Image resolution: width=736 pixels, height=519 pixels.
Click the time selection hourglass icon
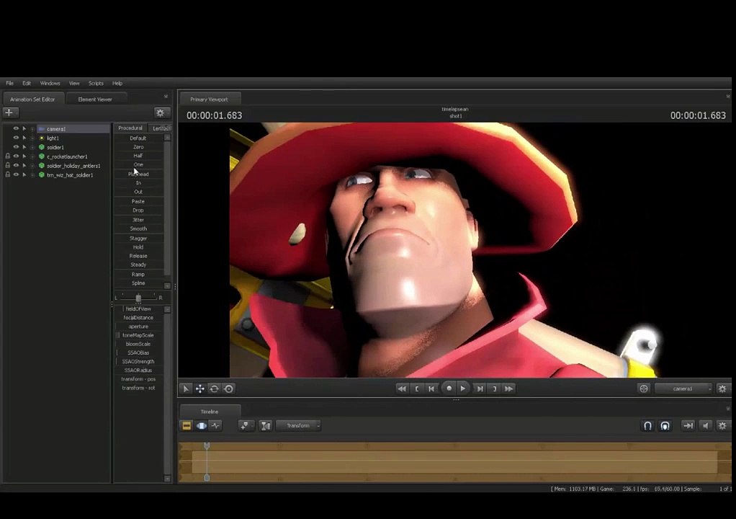pyautogui.click(x=266, y=425)
